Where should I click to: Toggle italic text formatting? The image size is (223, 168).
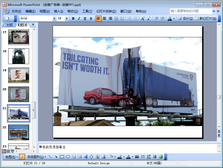[x=79, y=19]
